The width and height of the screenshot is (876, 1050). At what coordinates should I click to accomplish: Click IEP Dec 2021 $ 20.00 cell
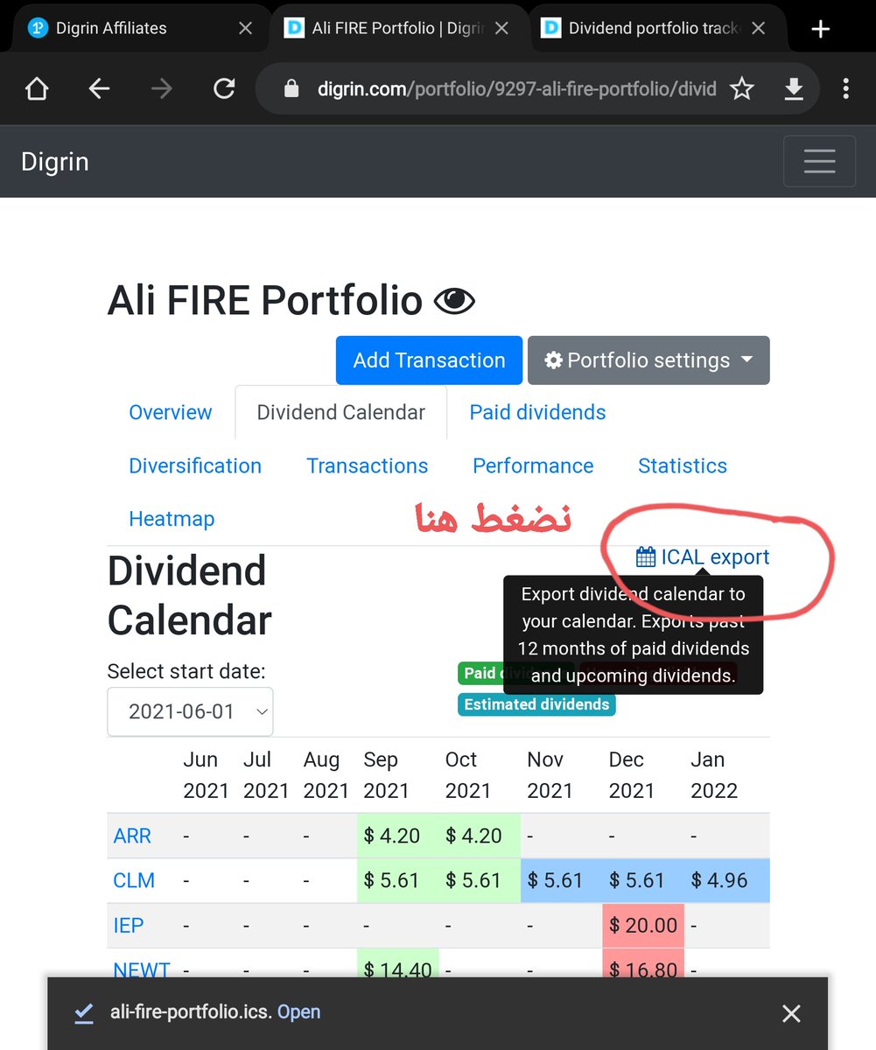point(643,925)
